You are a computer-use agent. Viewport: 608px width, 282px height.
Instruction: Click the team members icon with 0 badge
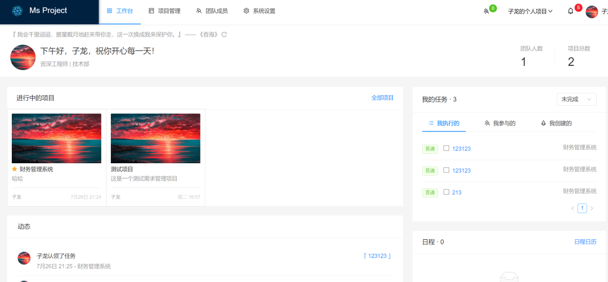click(486, 11)
